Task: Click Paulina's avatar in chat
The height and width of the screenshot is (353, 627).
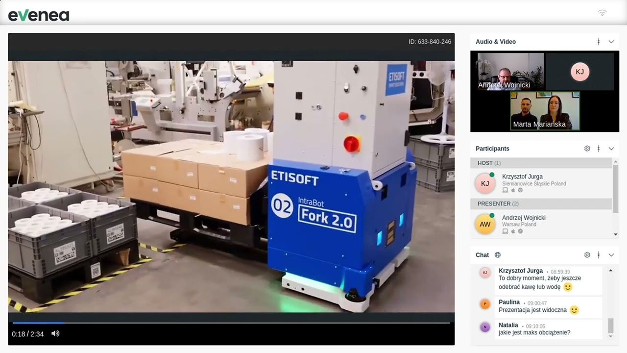Action: pos(485,304)
